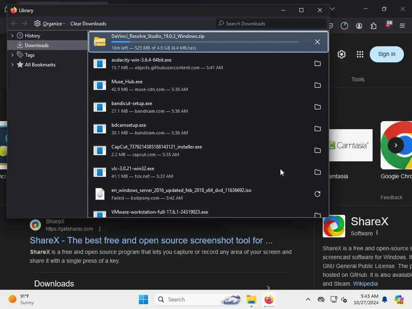This screenshot has width=412, height=309.
Task: Go back in Library navigation
Action: click(14, 24)
